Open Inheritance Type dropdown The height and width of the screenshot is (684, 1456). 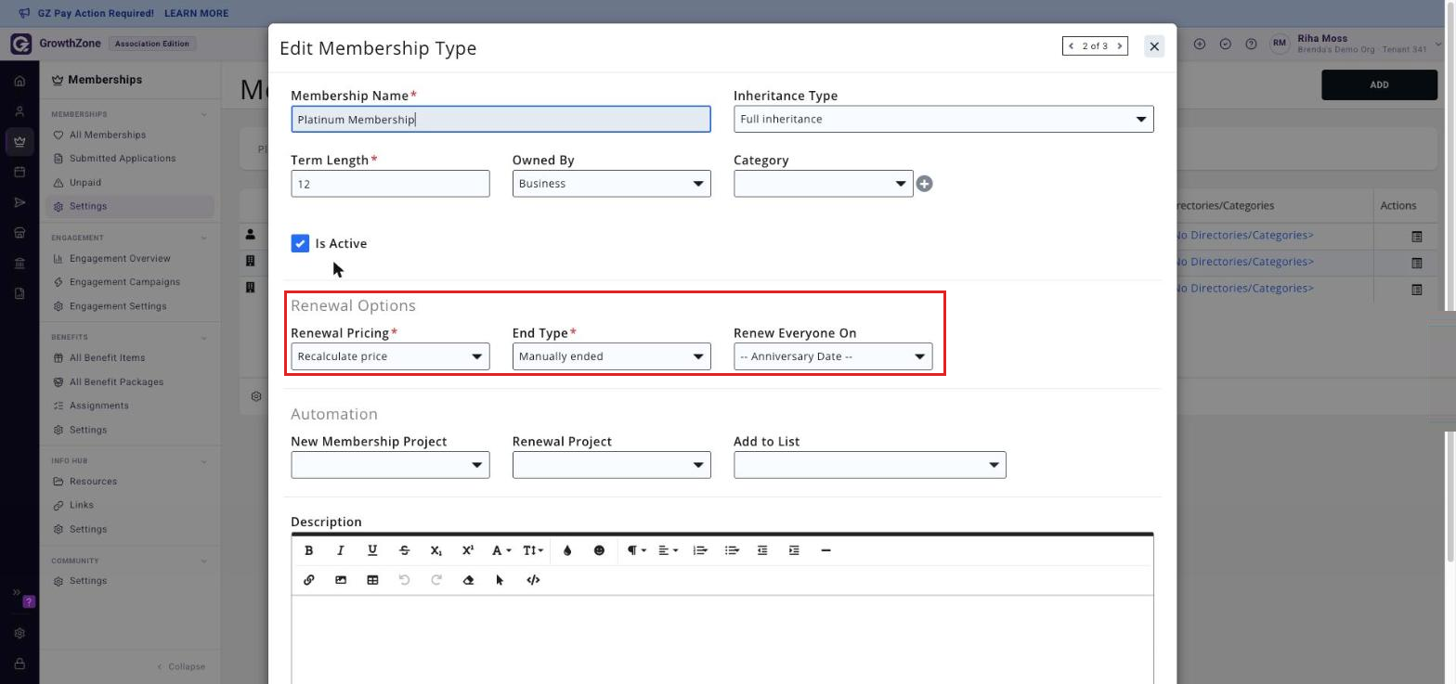943,119
